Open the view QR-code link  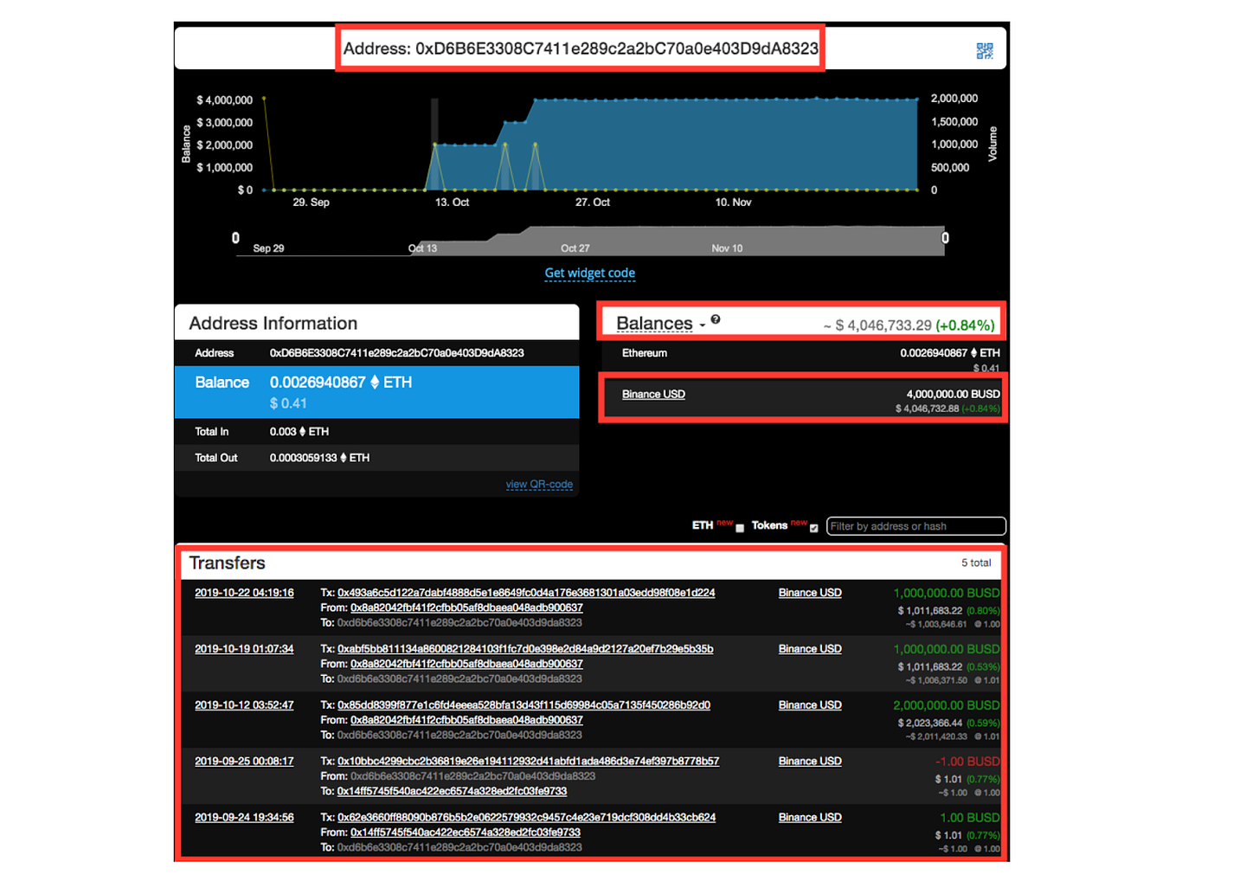click(539, 484)
